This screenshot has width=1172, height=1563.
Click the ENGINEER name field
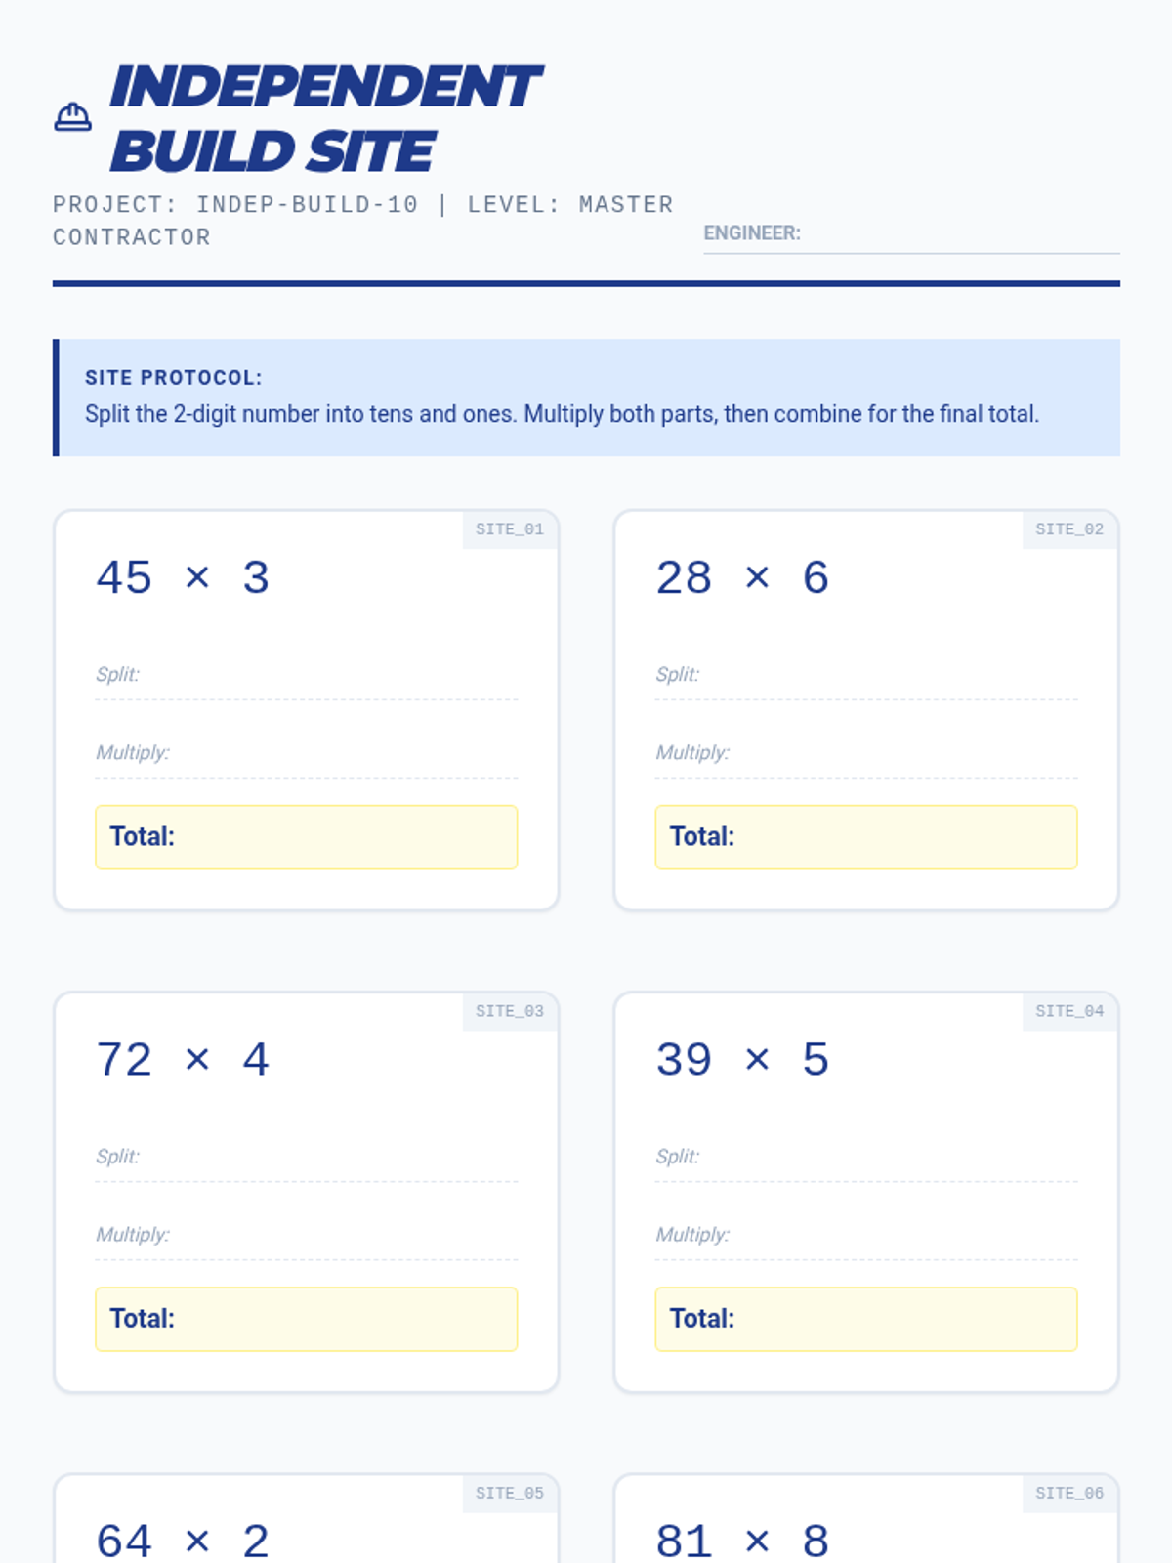[x=911, y=233]
